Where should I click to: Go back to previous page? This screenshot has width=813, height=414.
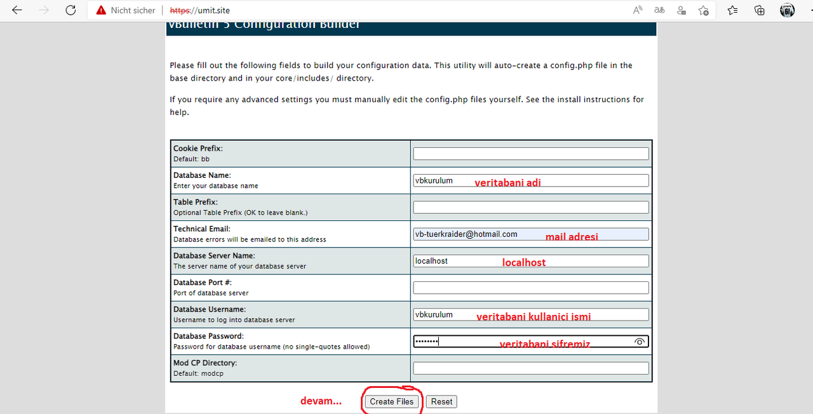coord(17,10)
